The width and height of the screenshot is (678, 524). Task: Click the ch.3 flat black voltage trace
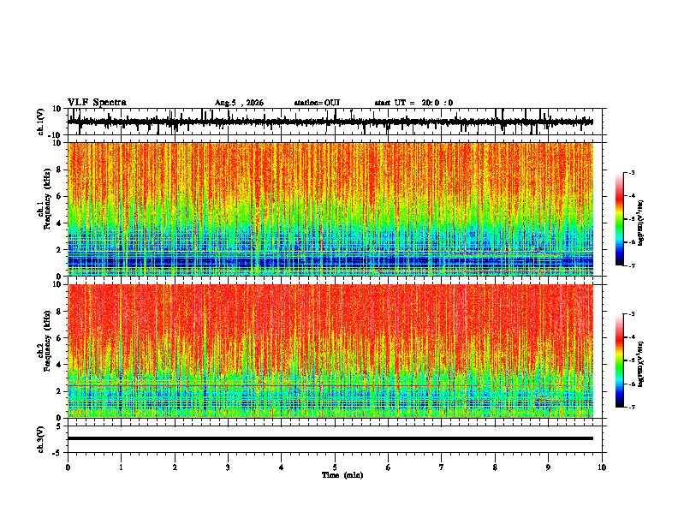click(x=330, y=438)
